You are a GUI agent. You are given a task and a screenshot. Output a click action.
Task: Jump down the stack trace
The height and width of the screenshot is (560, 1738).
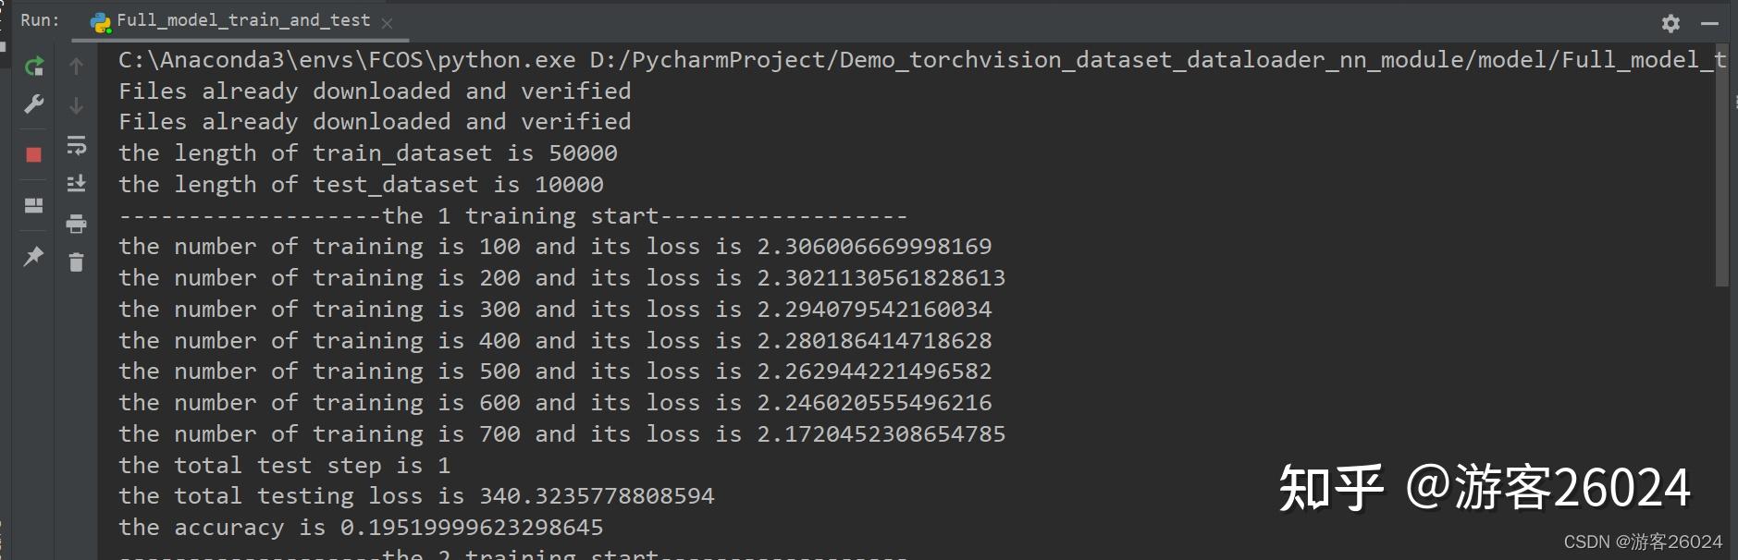(x=77, y=105)
